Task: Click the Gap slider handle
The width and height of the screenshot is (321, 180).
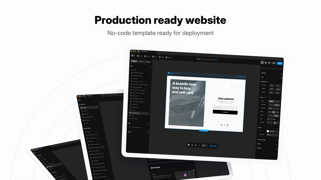Action: 274,119
